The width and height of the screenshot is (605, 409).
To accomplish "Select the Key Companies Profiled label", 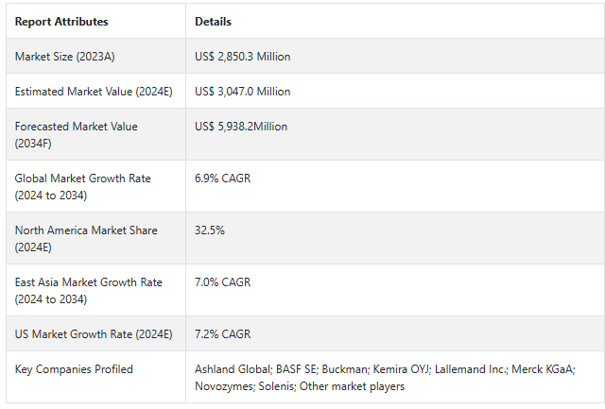I will coord(74,369).
